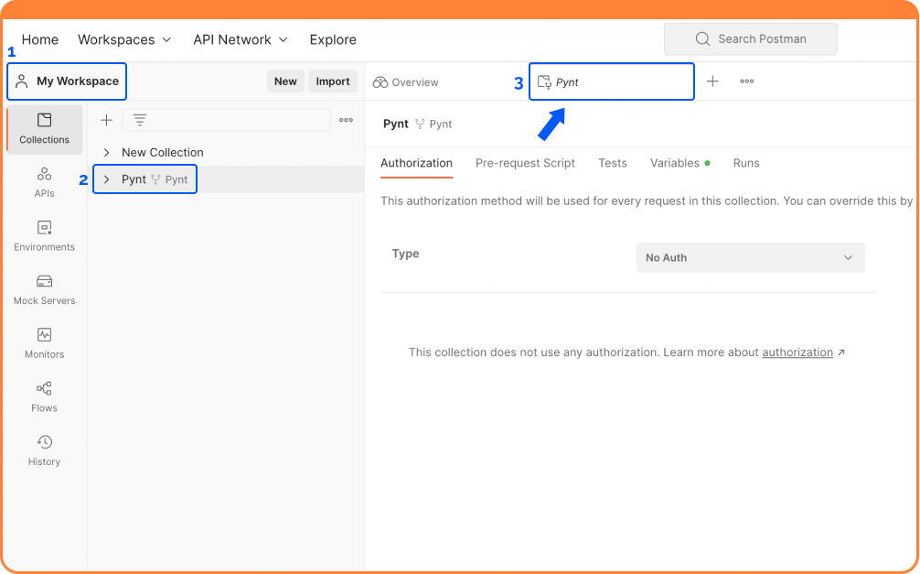The height and width of the screenshot is (574, 920).
Task: Open the APIs sidebar panel
Action: coord(44,183)
